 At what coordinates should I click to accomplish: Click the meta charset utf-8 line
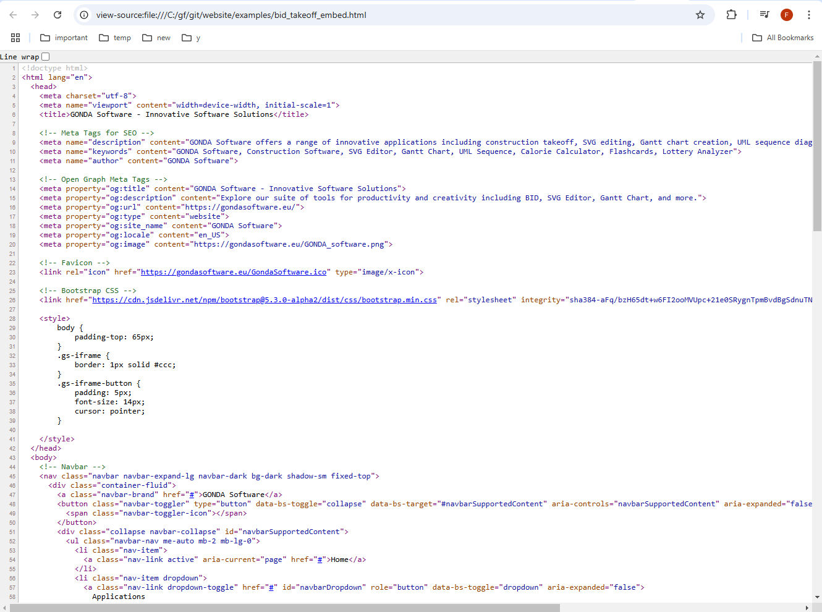[88, 96]
